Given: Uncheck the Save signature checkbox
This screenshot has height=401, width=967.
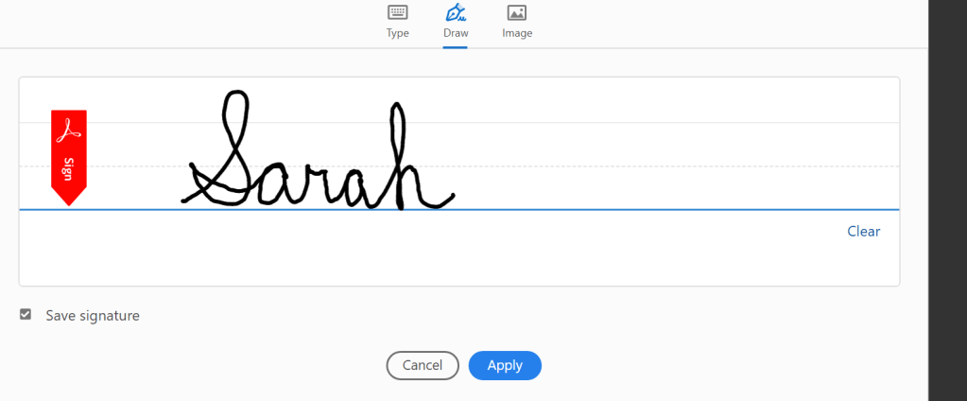Looking at the screenshot, I should [x=26, y=315].
